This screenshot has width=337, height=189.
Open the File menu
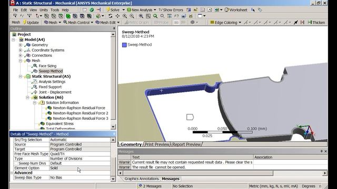(x=15, y=10)
